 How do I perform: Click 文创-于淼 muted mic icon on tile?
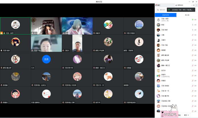pos(32,51)
